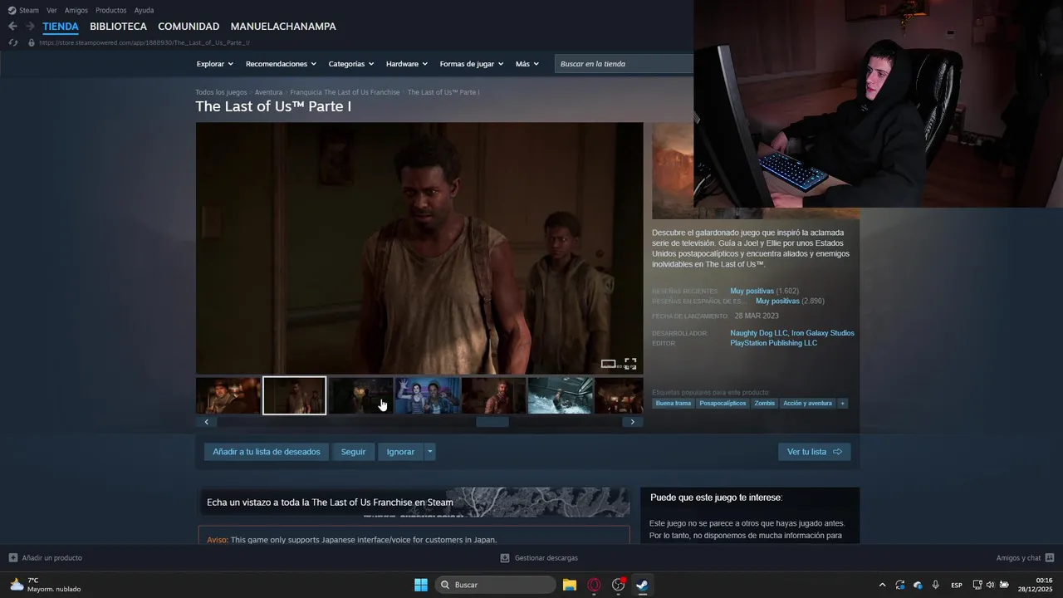1063x598 pixels.
Task: Open Gestionar descargas
Action: [x=539, y=558]
